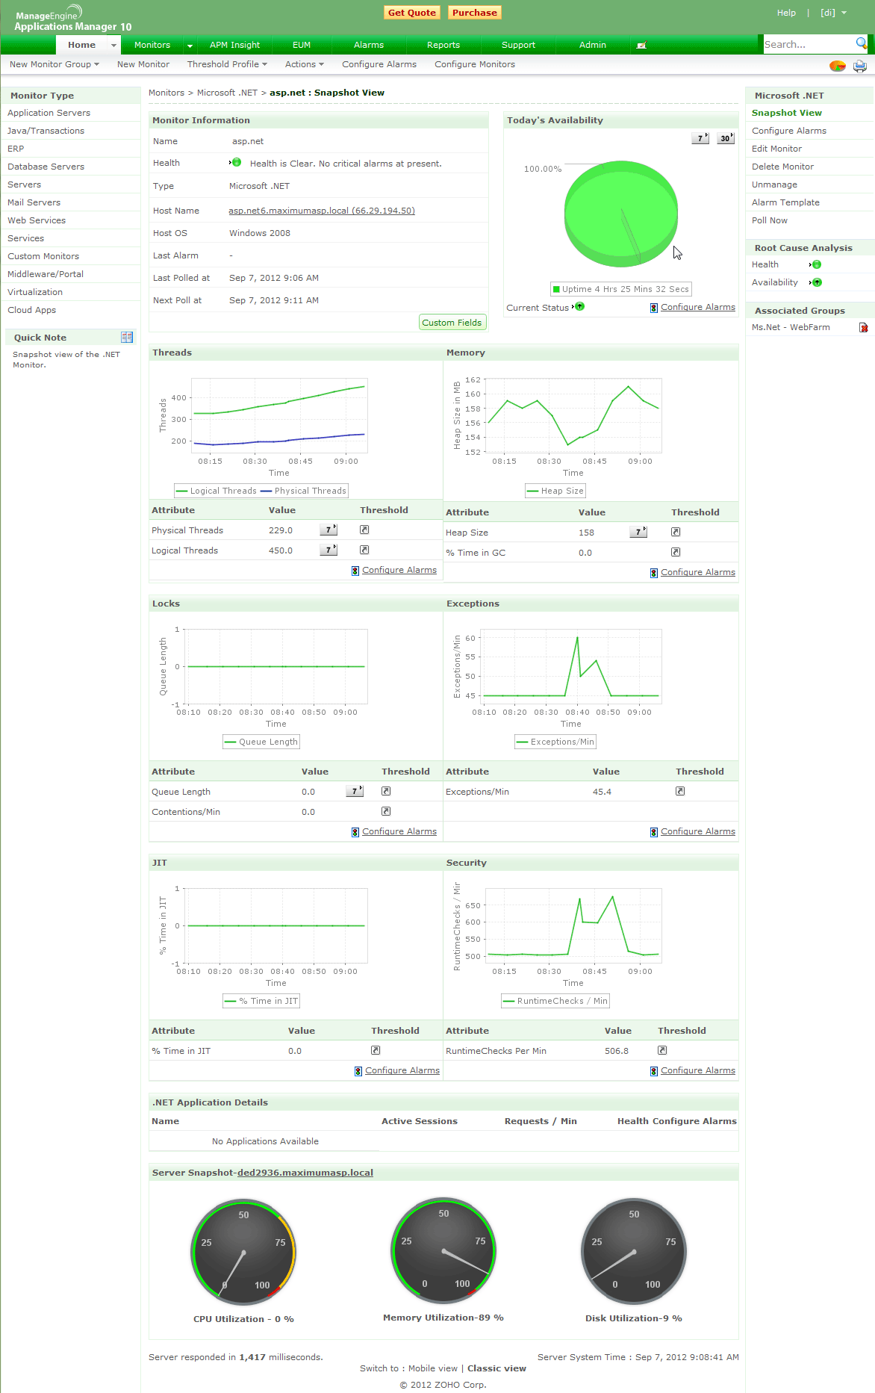Expand the New Monitor Group dropdown
The height and width of the screenshot is (1393, 875).
(x=55, y=64)
